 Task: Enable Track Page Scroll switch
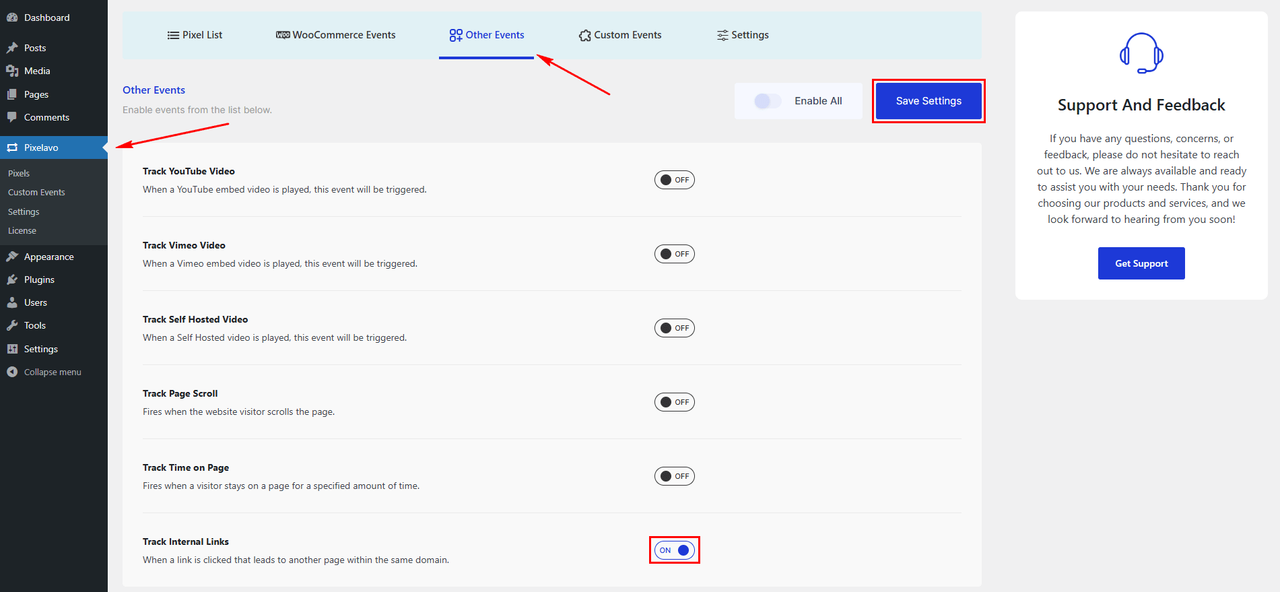(x=674, y=402)
